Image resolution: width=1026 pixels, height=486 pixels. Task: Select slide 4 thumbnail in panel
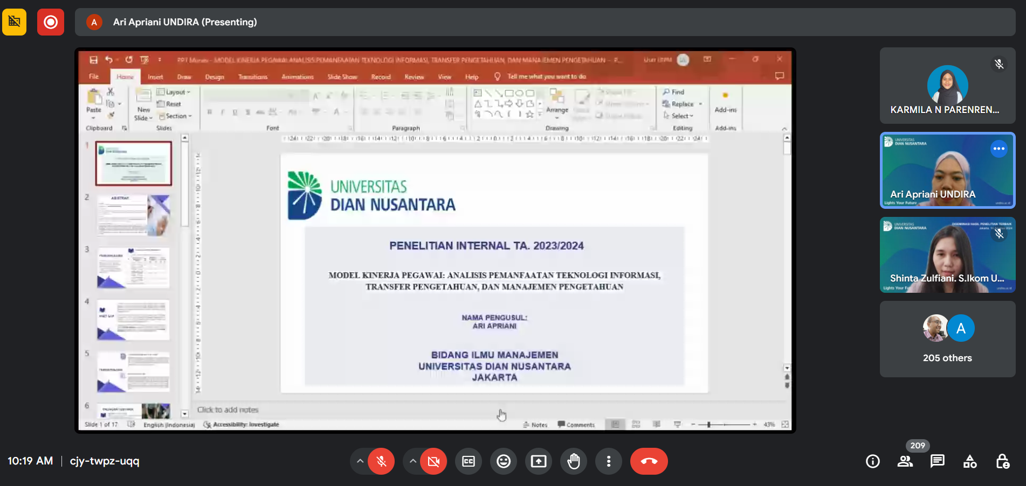(x=134, y=320)
